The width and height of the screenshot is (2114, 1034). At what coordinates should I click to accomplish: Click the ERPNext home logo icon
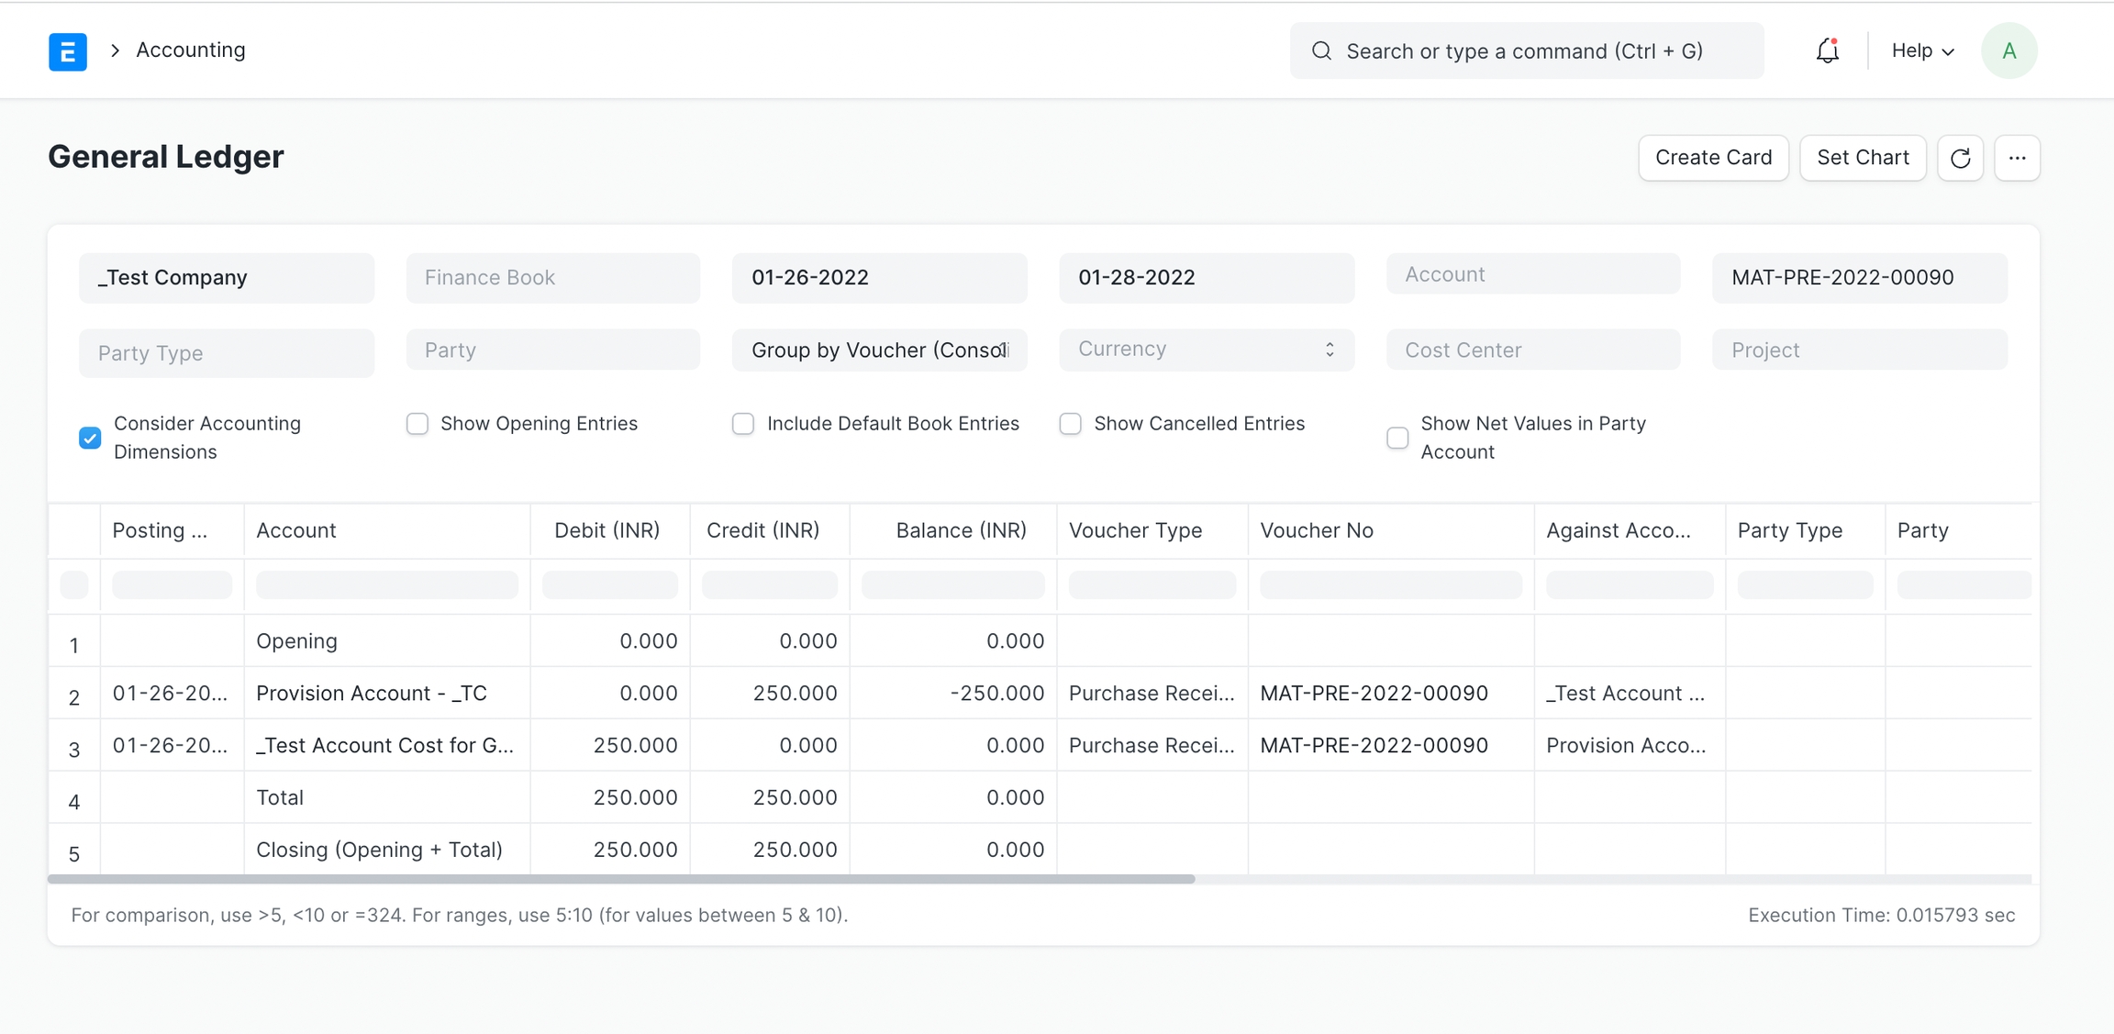tap(67, 51)
